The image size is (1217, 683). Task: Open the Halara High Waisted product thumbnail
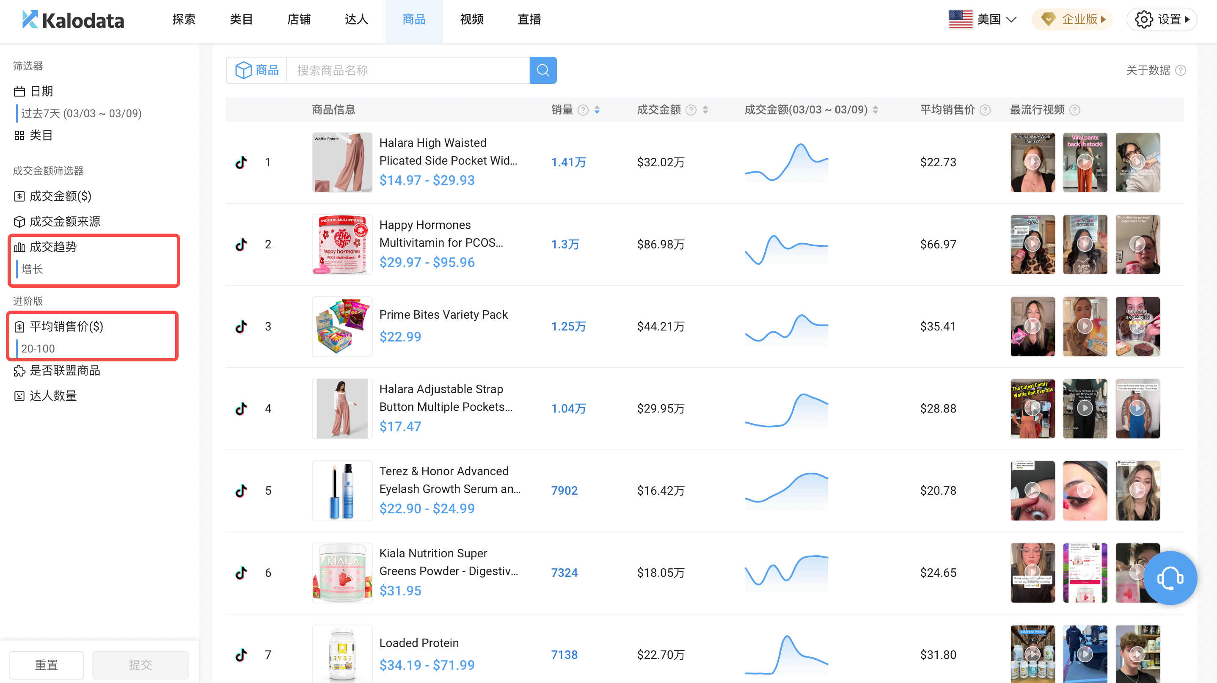pos(342,162)
